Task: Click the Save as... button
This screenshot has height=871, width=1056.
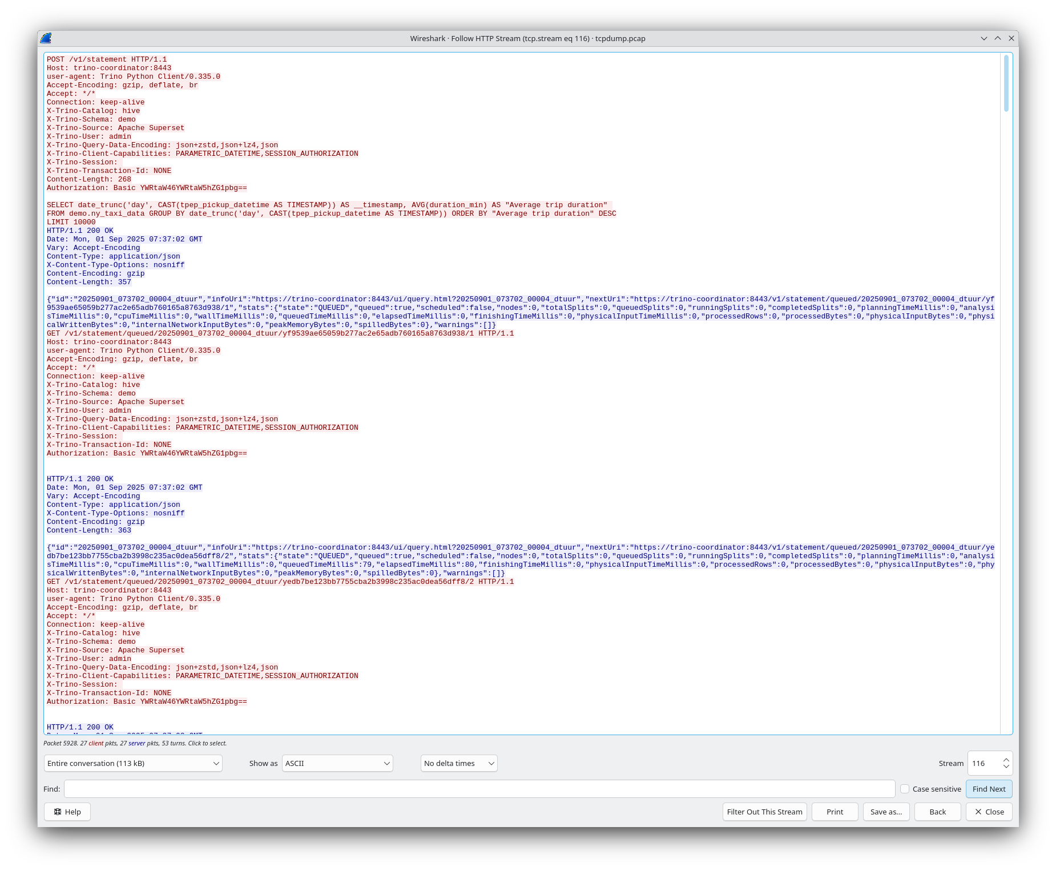Action: click(886, 812)
